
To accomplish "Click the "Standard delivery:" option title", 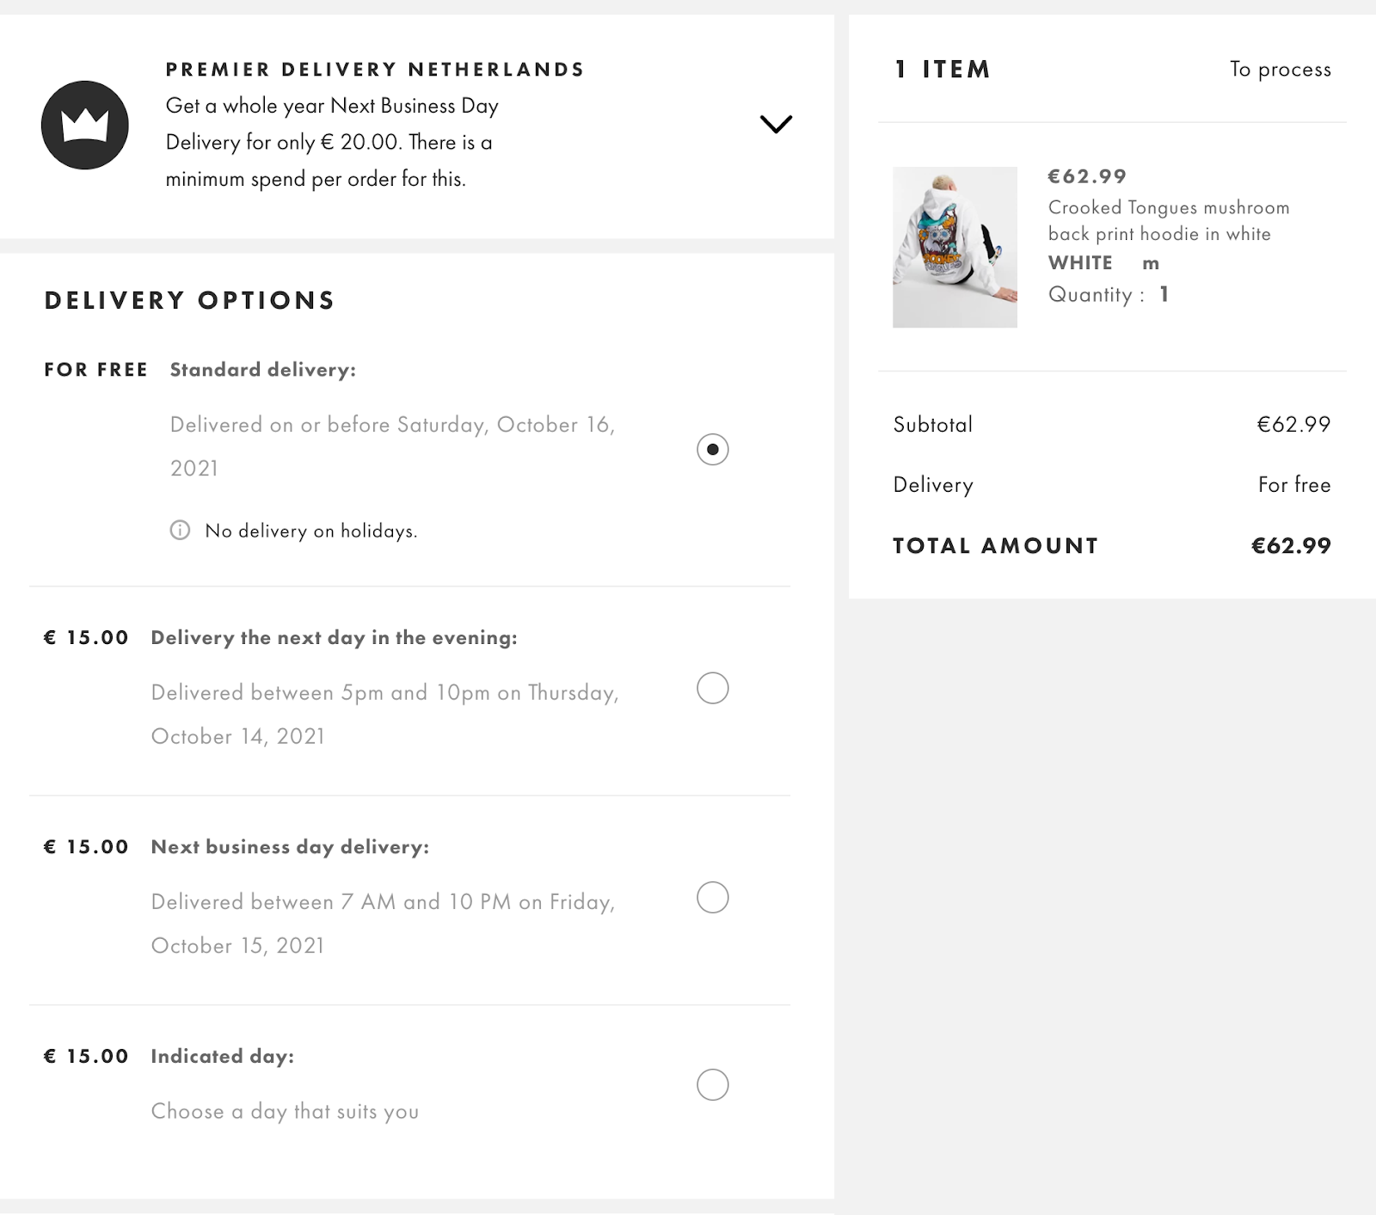I will tap(262, 370).
